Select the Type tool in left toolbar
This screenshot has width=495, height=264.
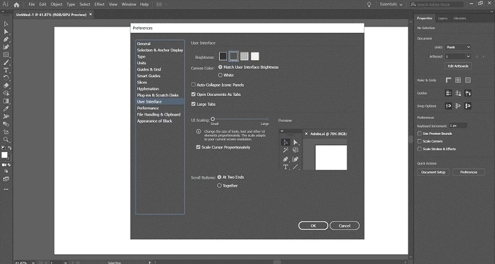pos(6,70)
